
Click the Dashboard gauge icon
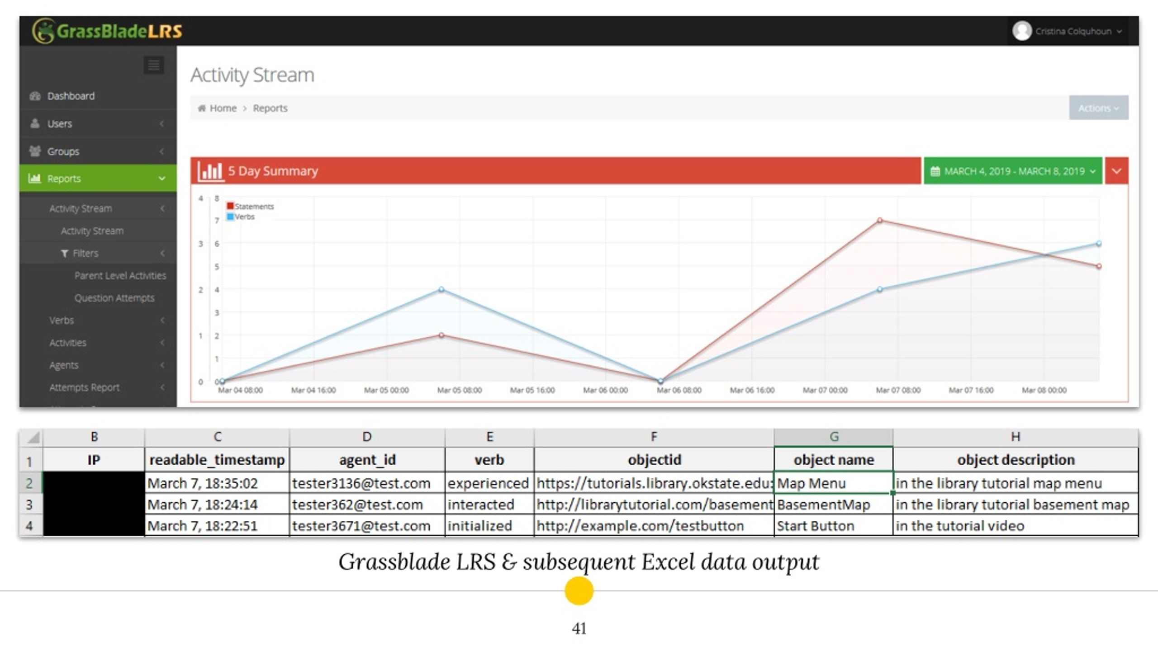[x=35, y=96]
